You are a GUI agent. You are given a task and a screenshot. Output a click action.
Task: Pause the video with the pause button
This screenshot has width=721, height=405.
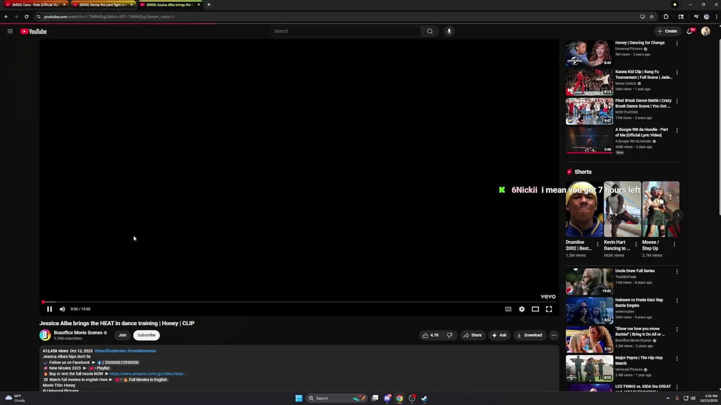click(x=50, y=309)
